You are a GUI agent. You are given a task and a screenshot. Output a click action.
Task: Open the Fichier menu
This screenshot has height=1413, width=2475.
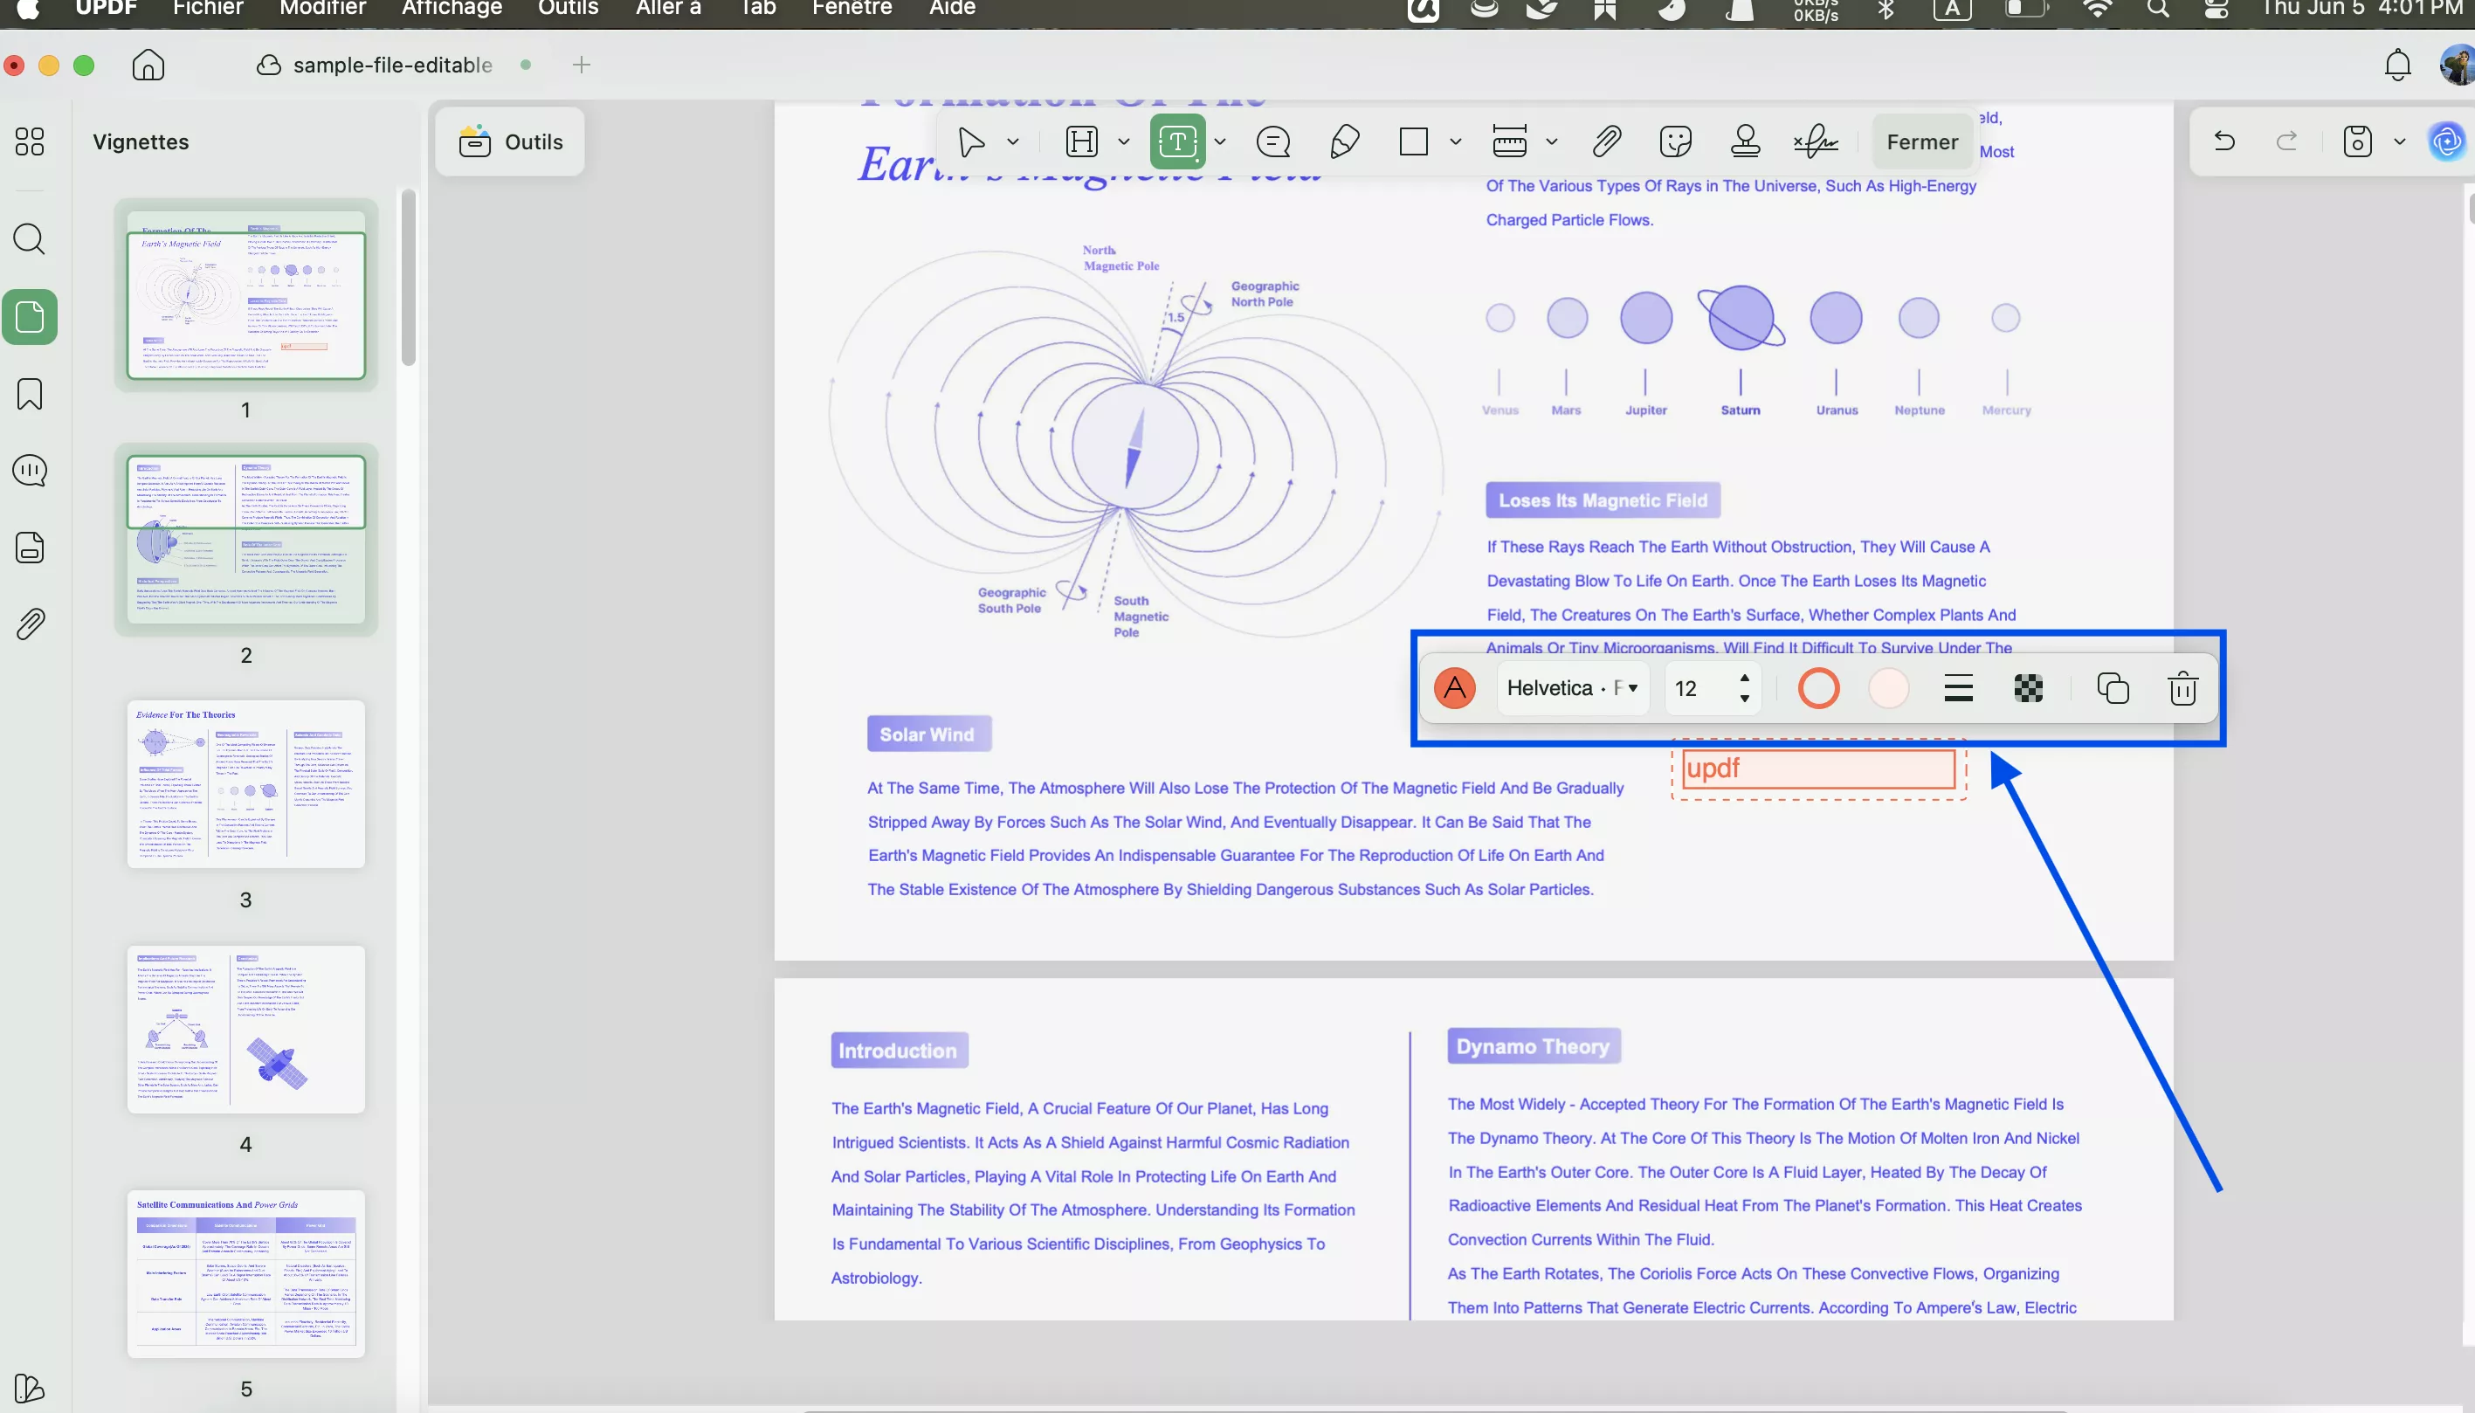(x=208, y=9)
